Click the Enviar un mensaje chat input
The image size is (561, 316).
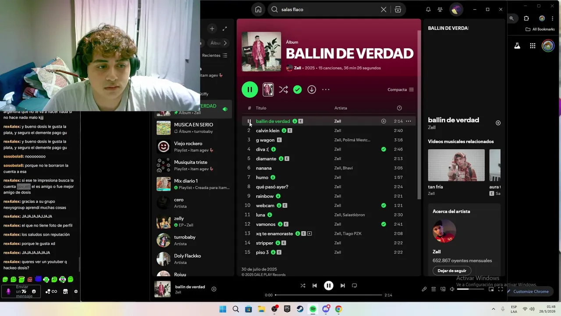[x=21, y=291]
